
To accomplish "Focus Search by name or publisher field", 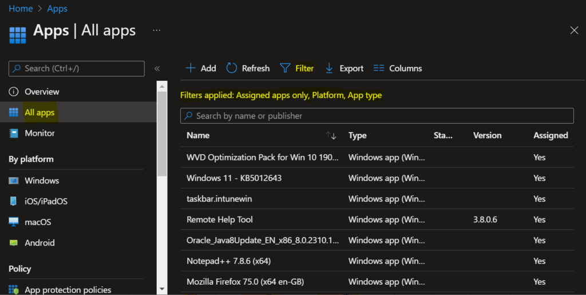I will tap(377, 116).
